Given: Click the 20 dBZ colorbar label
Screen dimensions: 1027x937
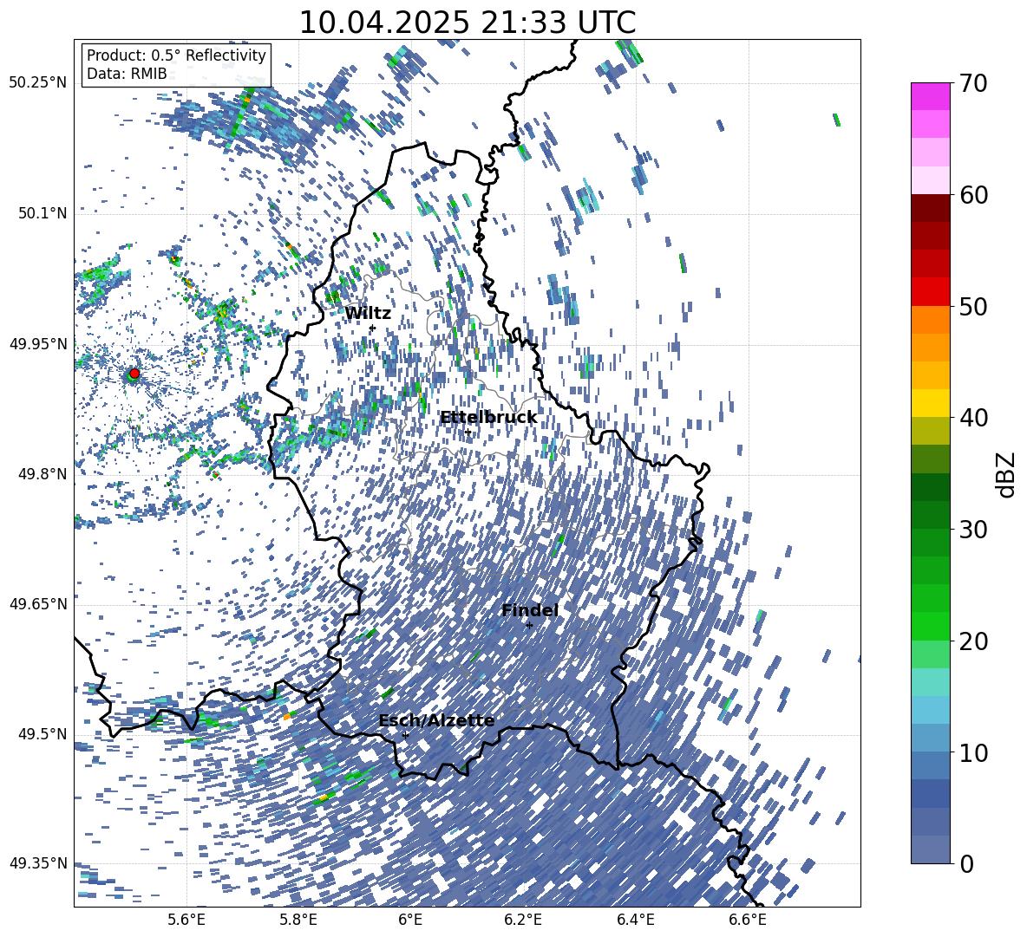Looking at the screenshot, I should click(972, 641).
